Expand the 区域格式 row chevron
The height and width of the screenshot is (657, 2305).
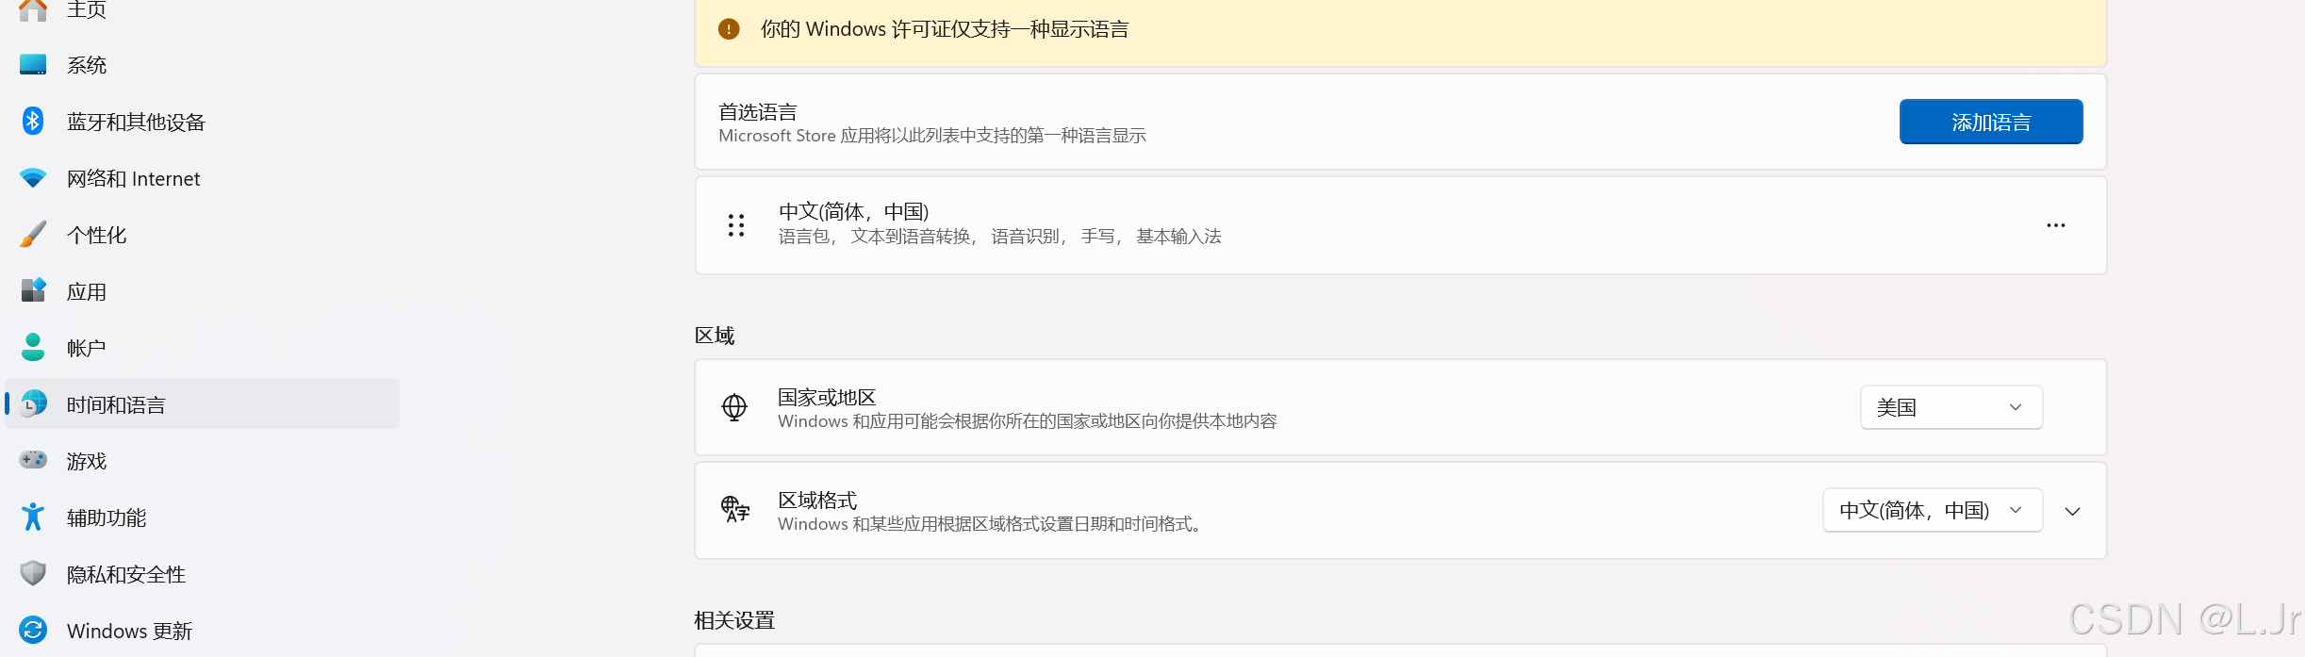click(x=2072, y=511)
